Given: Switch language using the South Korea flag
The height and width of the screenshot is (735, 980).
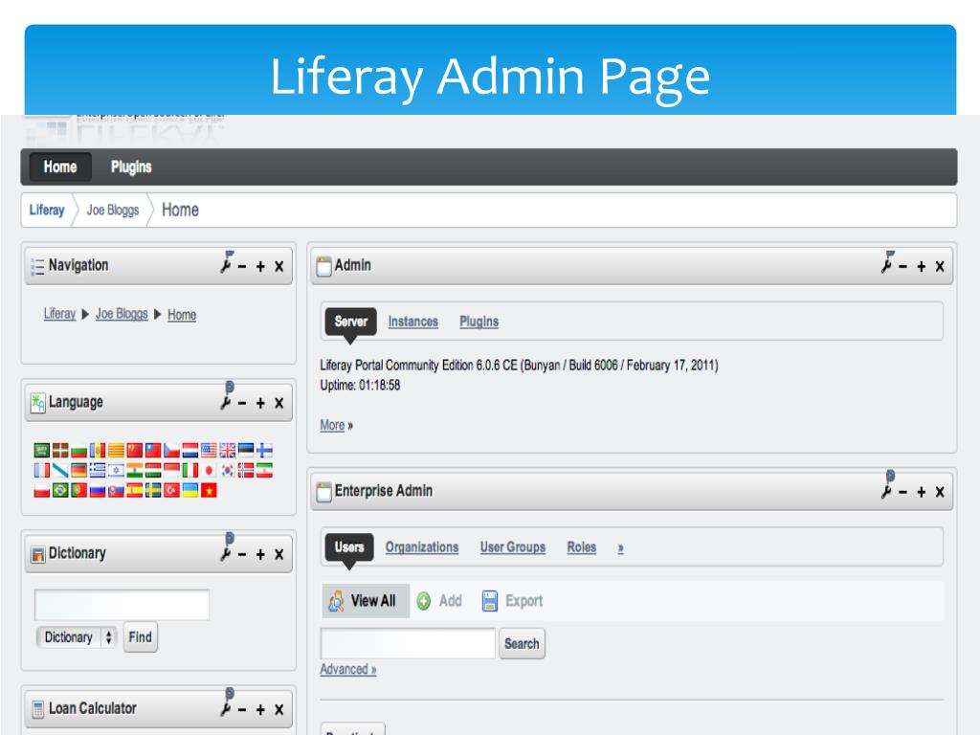Looking at the screenshot, I should click(x=228, y=470).
